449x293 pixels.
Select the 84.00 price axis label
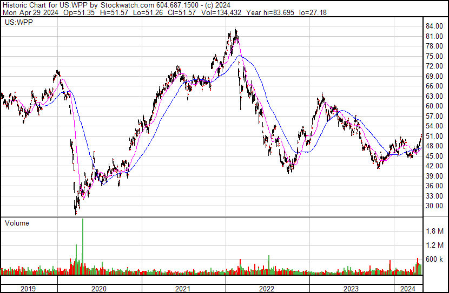pyautogui.click(x=434, y=26)
